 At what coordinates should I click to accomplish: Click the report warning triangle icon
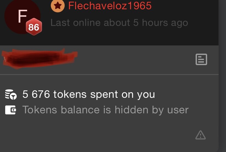201,135
